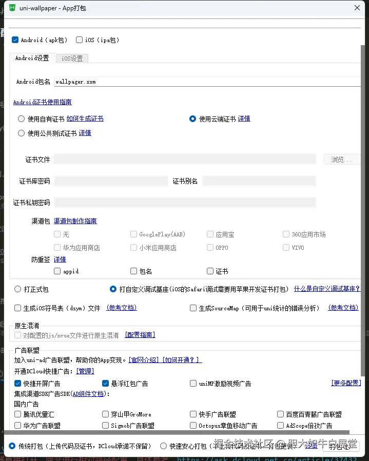Check the Octopus章鱼移动广告 checkbox
The width and height of the screenshot is (369, 461).
pyautogui.click(x=193, y=426)
